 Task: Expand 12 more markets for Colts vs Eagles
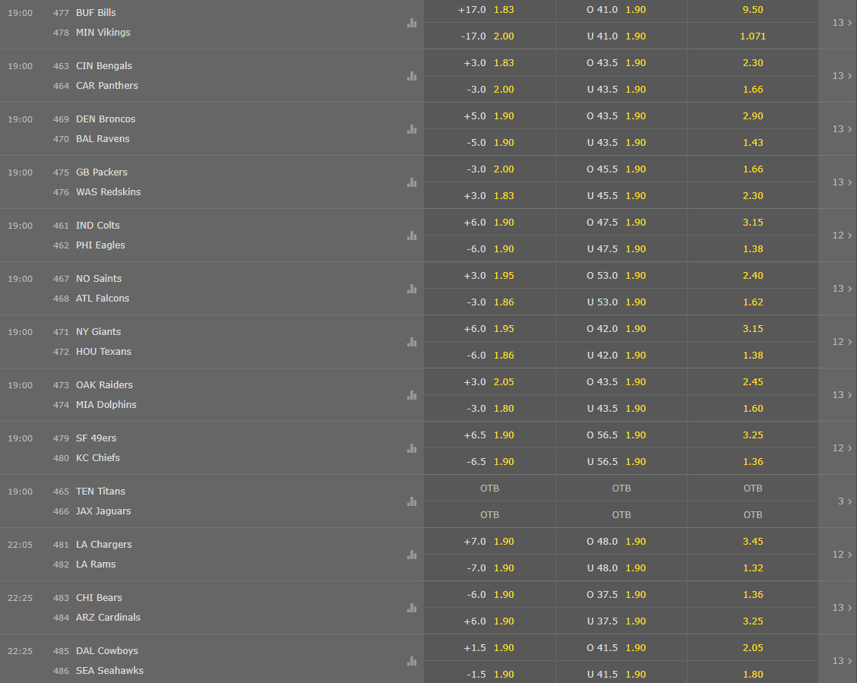[x=842, y=236]
